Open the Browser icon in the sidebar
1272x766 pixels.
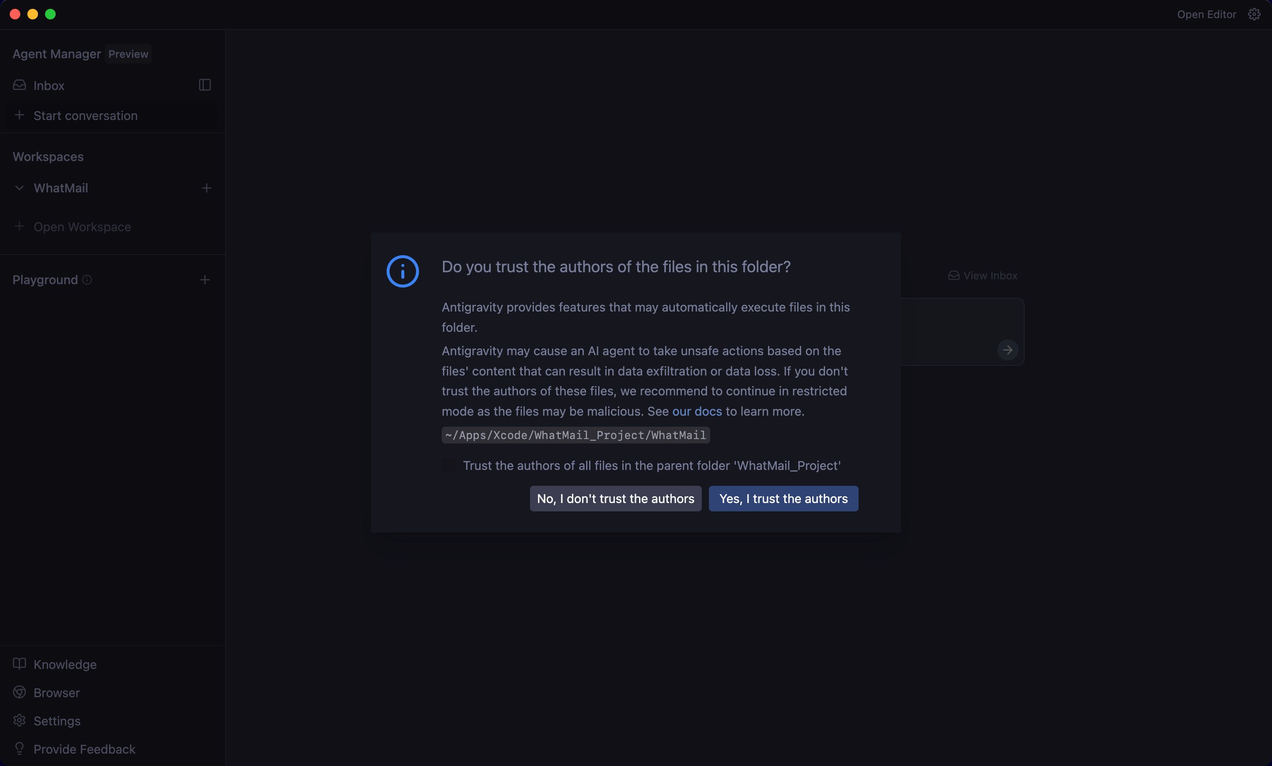point(19,692)
